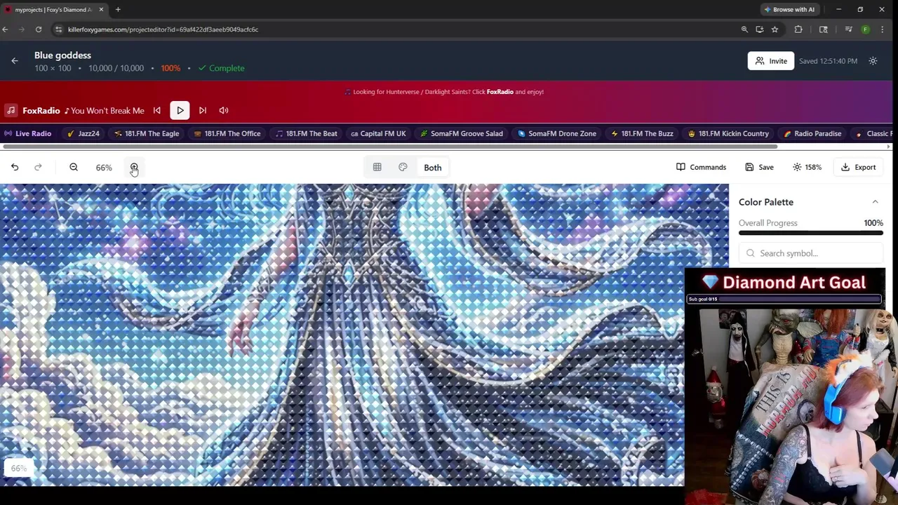Tune to 181.FM The Buzz
Viewport: 898px width, 505px height.
pos(642,133)
